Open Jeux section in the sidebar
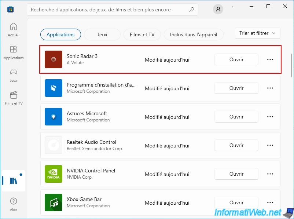294x219 pixels. coord(14,75)
